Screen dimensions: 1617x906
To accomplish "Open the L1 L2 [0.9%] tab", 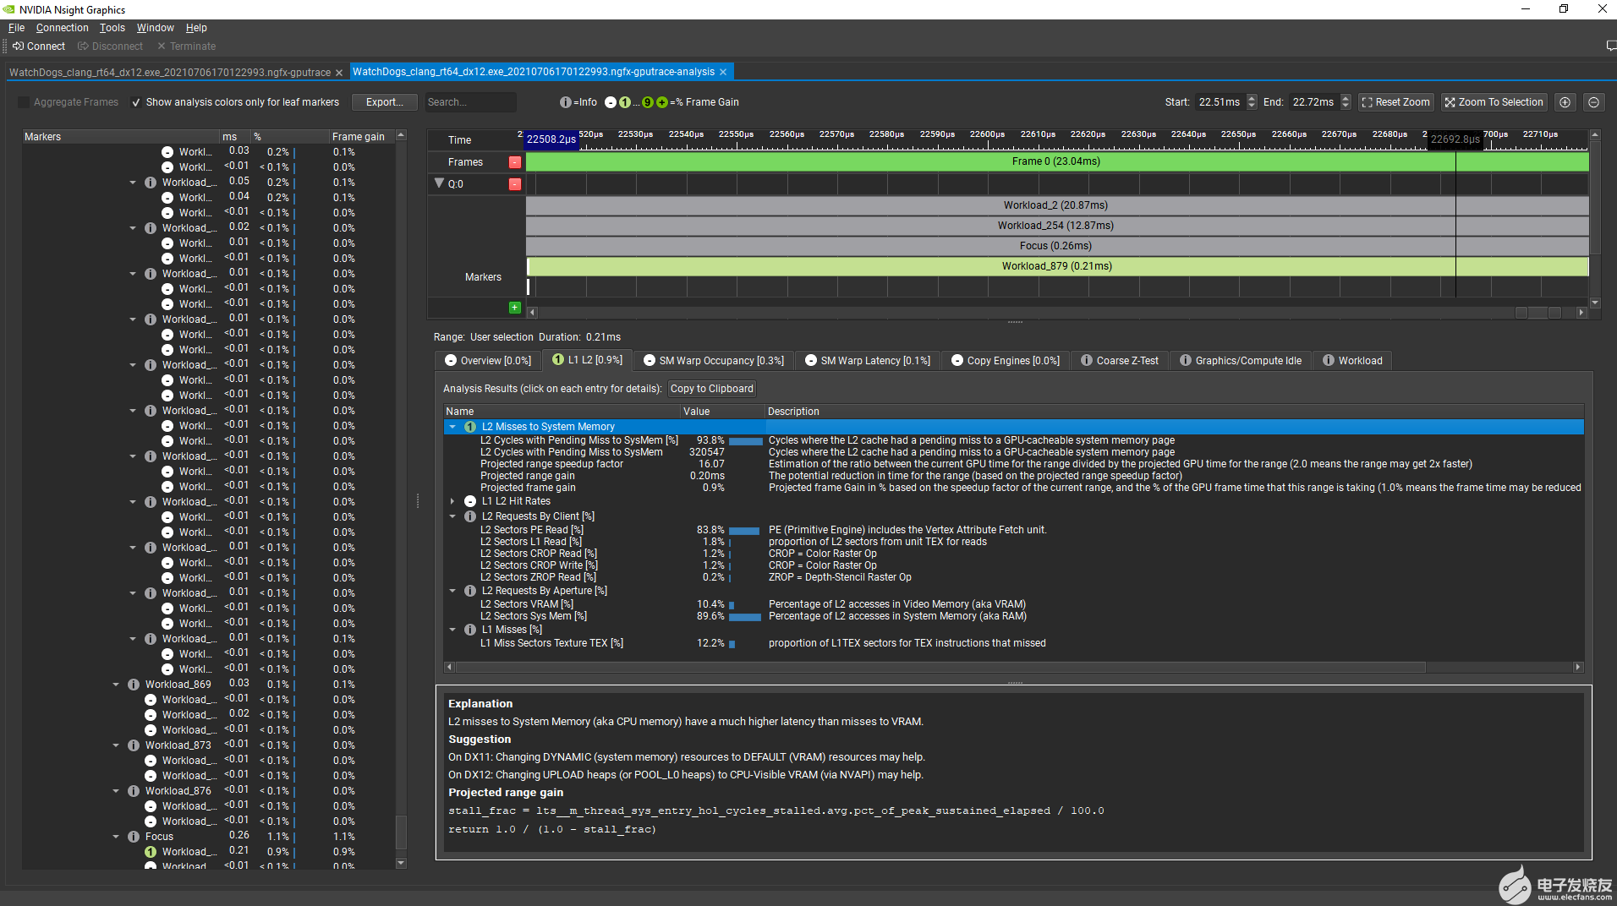I will 588,360.
